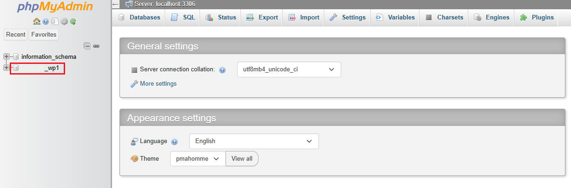Open phpMyAdmin documentation help icon

[x=46, y=21]
